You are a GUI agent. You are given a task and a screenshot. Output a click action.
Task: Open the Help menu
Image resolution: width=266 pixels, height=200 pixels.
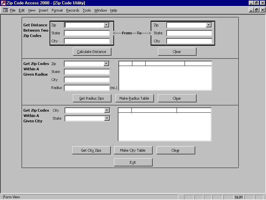tap(113, 10)
